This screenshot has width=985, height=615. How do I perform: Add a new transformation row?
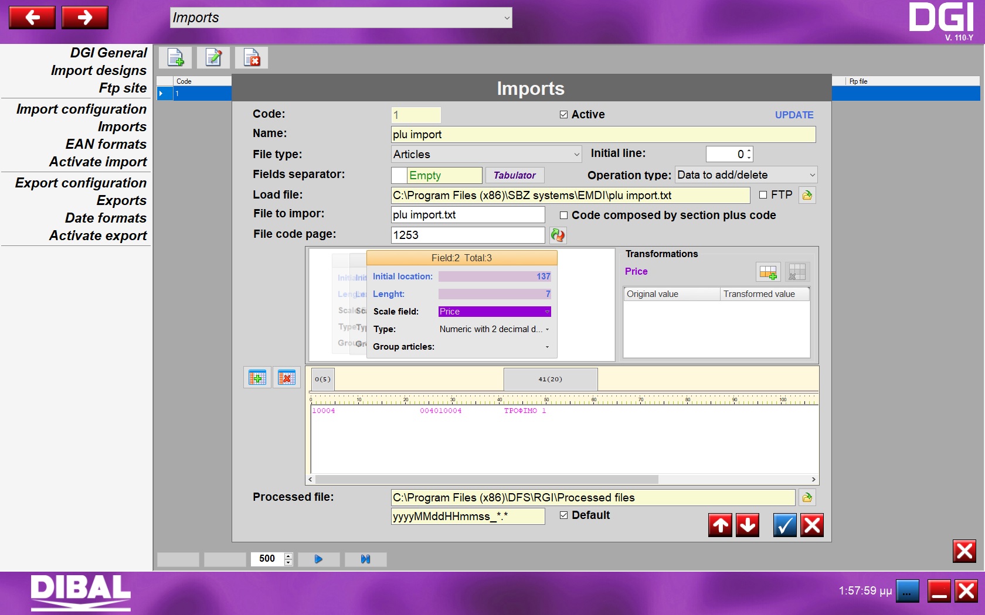[768, 272]
